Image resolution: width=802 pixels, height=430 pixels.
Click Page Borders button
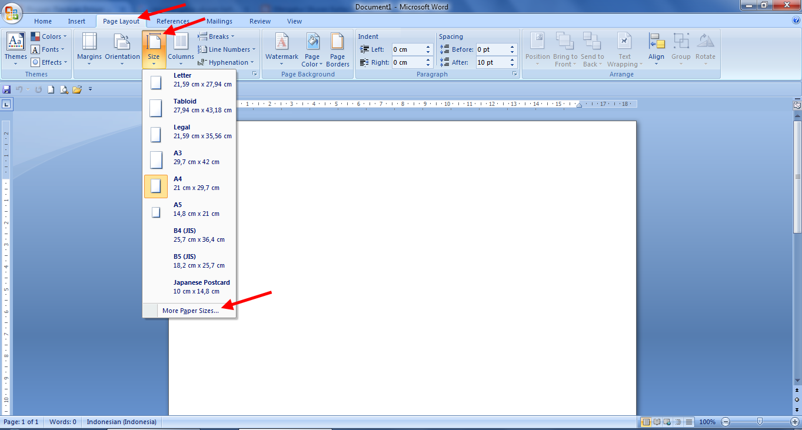pos(338,49)
